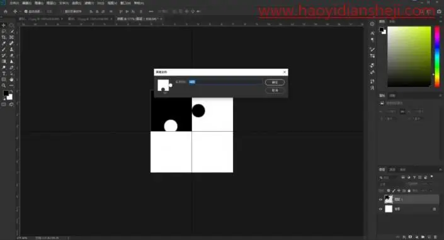The width and height of the screenshot is (444, 240).
Task: Create new adjustment layer icon
Action: (x=417, y=237)
